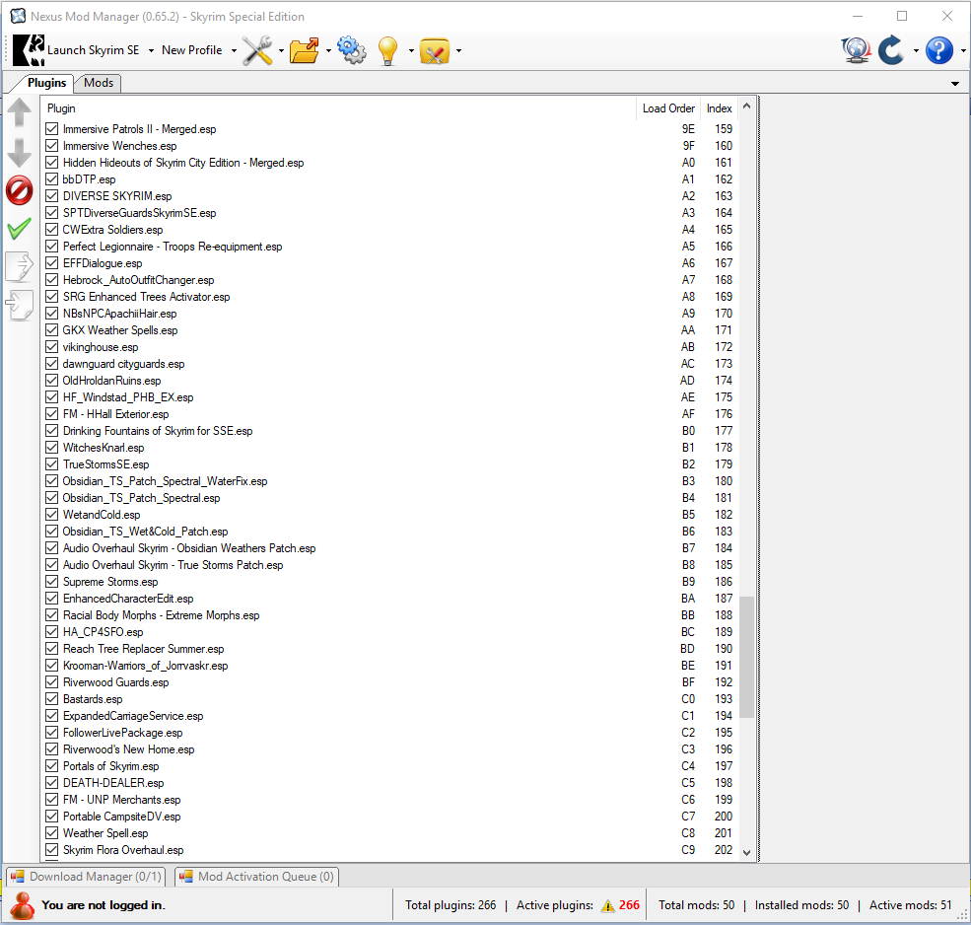Click the red disable-all plugins icon

[x=19, y=190]
